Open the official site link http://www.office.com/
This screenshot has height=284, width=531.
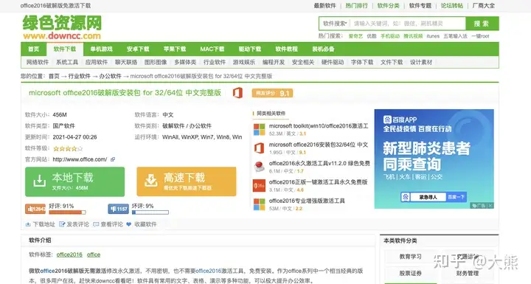(x=80, y=159)
